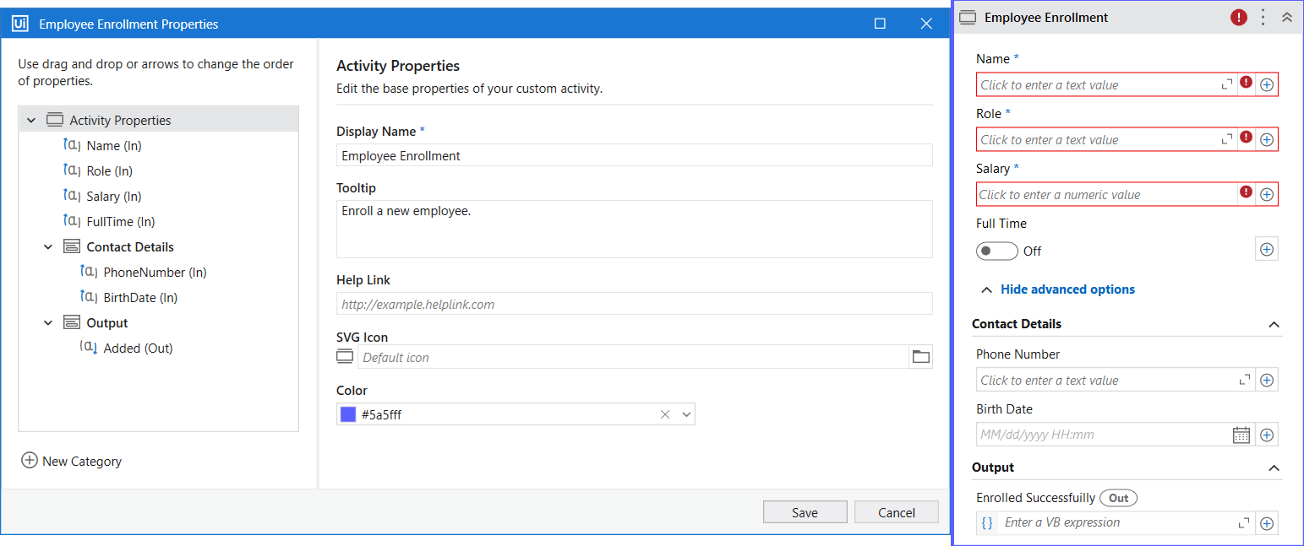Screen dimensions: 1304x546
Task: Click the plus button next to Salary field
Action: click(1267, 195)
